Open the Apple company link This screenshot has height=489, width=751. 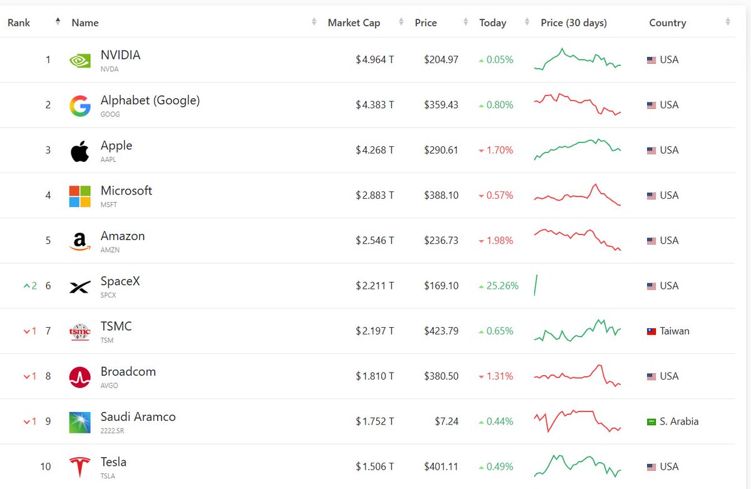[116, 146]
